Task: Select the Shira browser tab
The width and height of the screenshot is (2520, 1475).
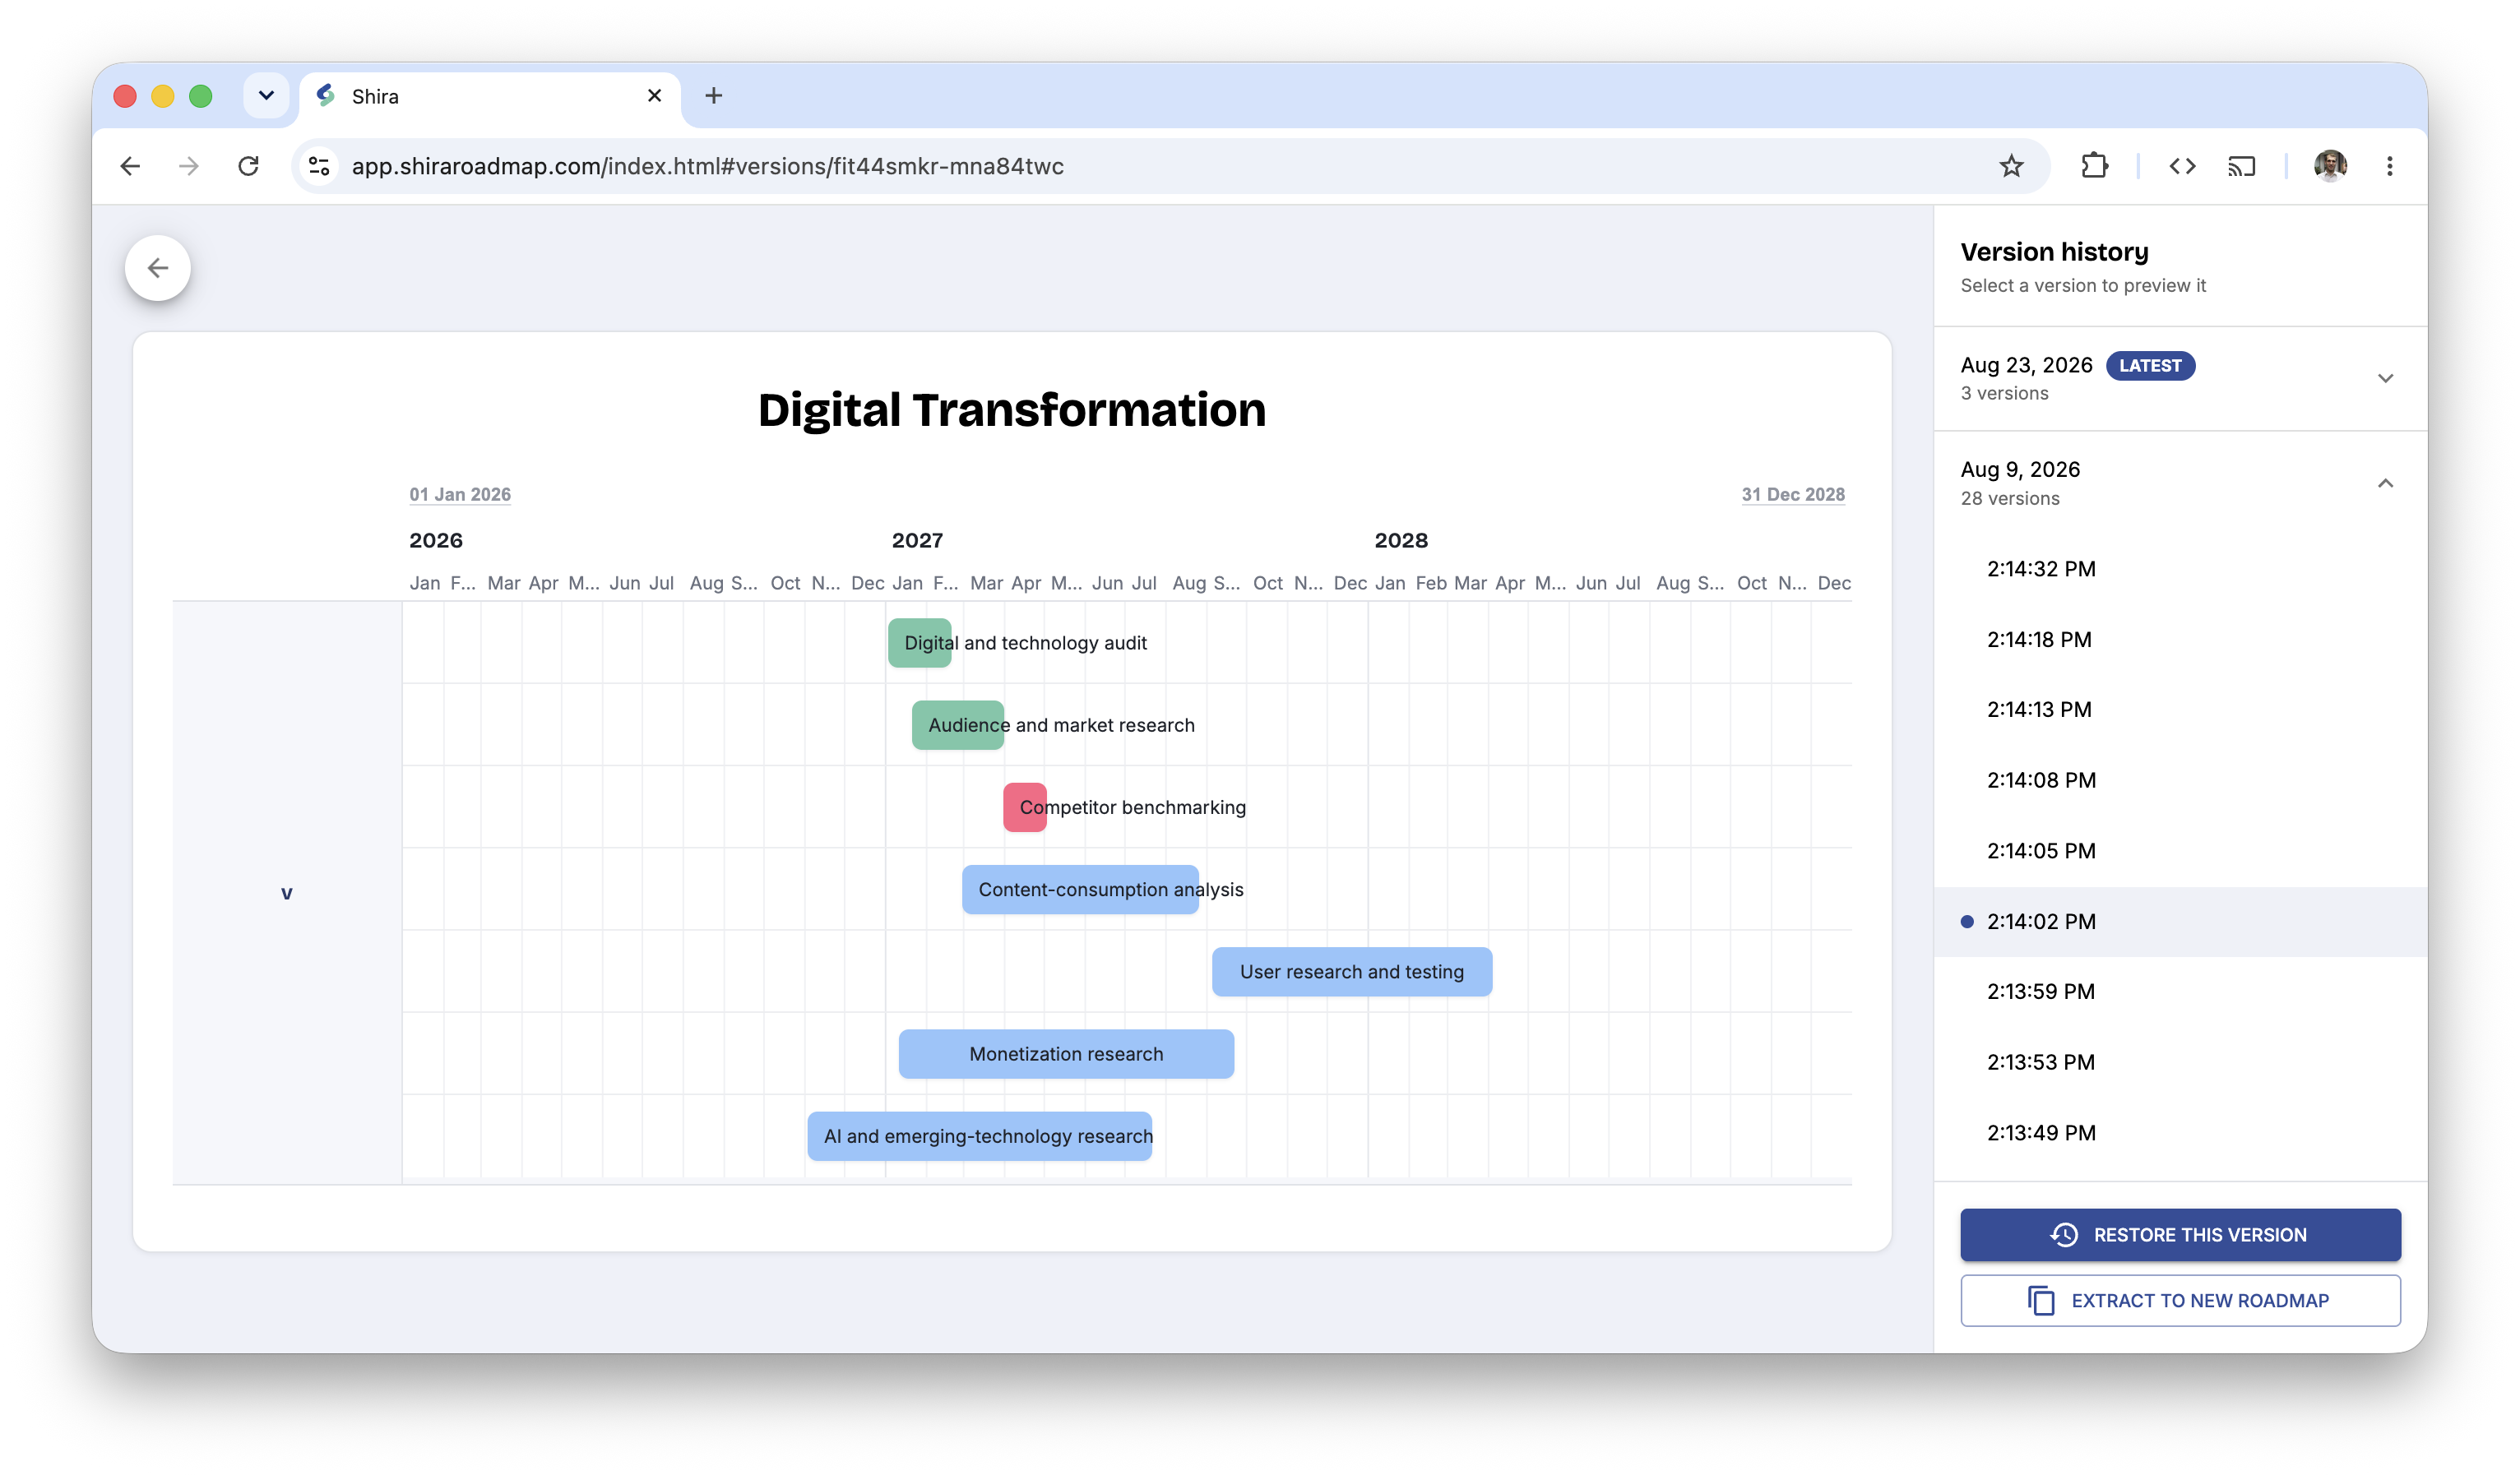Action: 490,97
